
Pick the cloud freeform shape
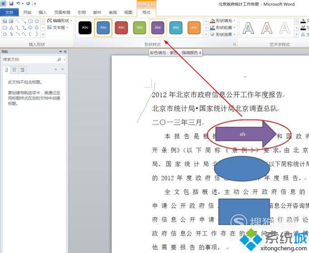(x=5, y=34)
